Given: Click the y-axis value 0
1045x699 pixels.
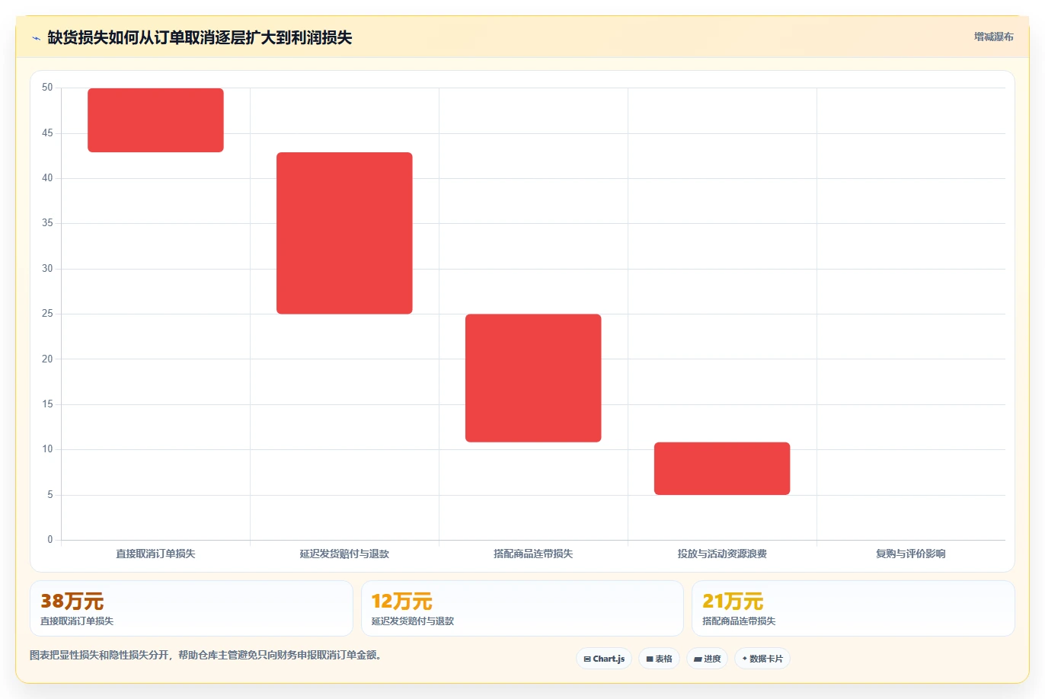Looking at the screenshot, I should pyautogui.click(x=50, y=540).
